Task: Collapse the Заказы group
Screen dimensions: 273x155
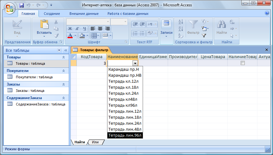Action: (63, 84)
